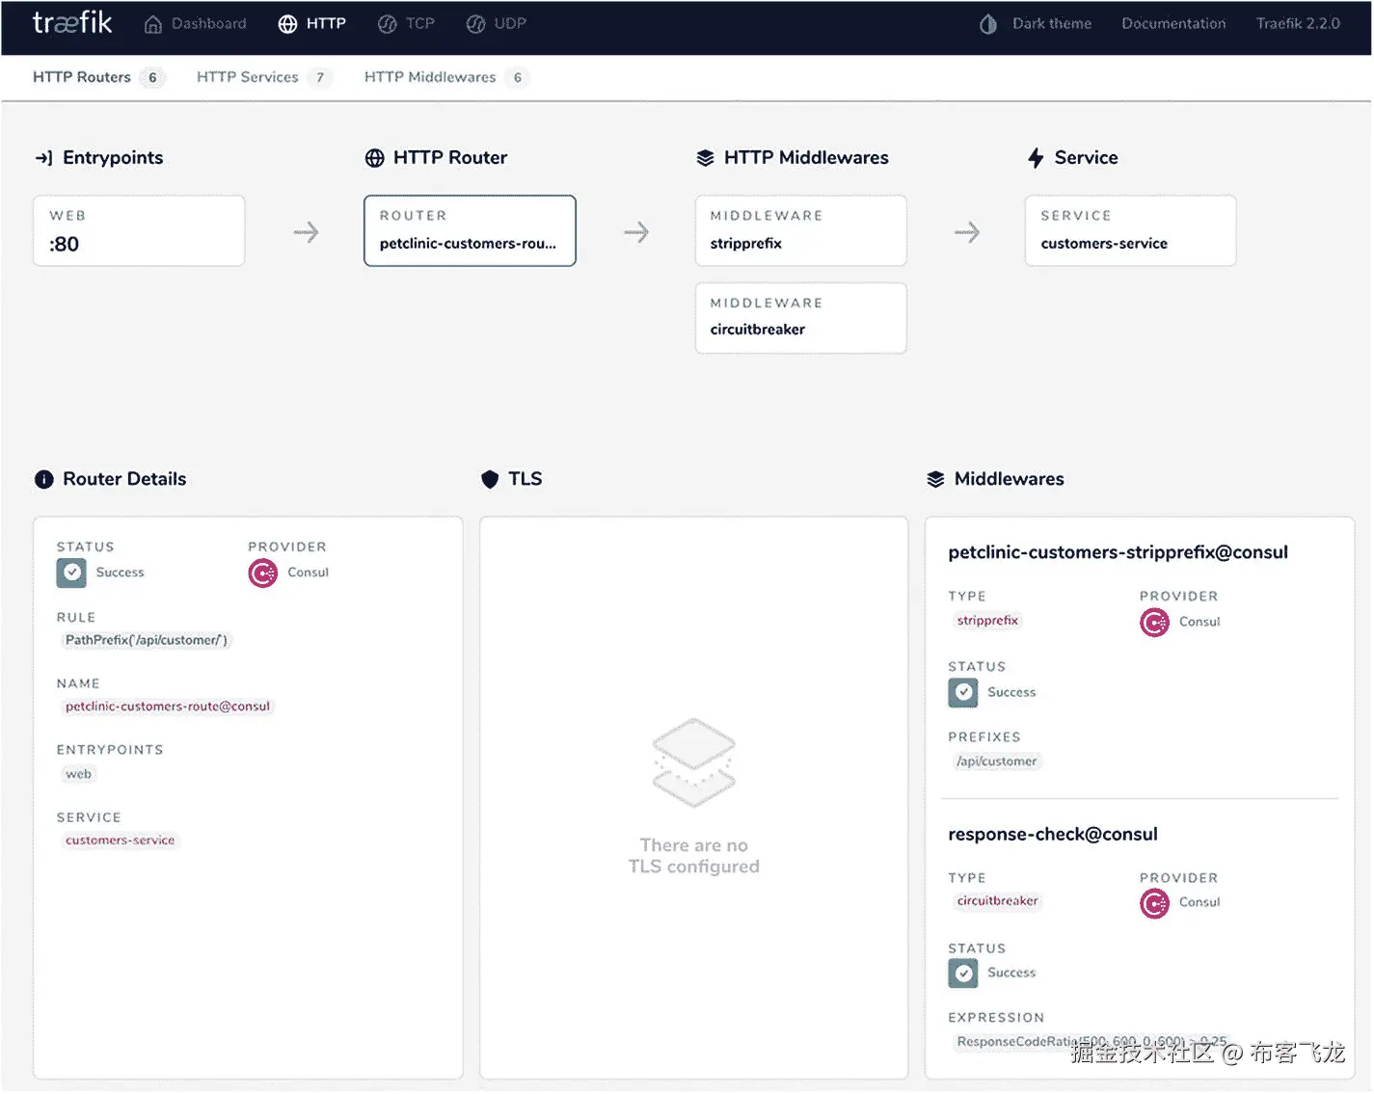Click the stripprefix type tag

(x=987, y=622)
